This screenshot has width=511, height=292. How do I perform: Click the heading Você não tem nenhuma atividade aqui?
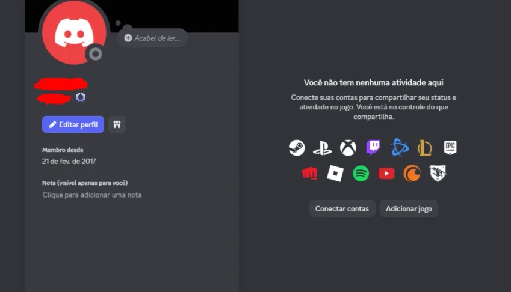(374, 82)
